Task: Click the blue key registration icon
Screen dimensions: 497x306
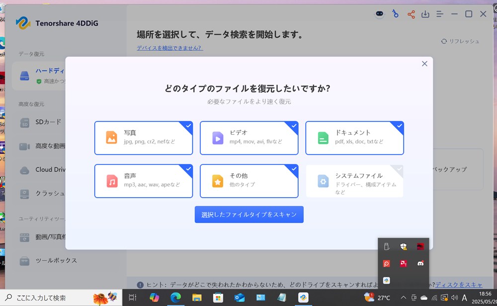Action: pos(396,14)
